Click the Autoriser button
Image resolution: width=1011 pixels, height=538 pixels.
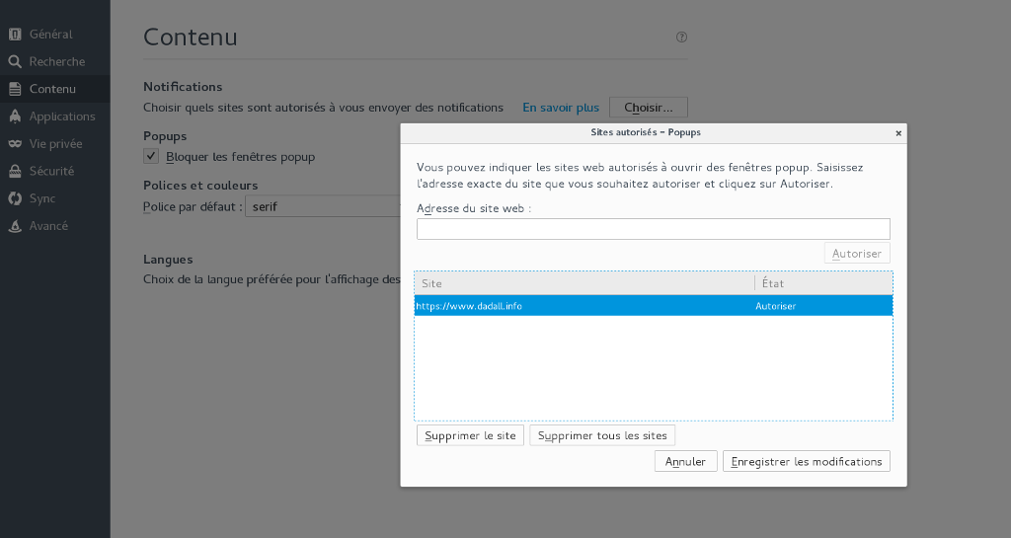pyautogui.click(x=857, y=254)
